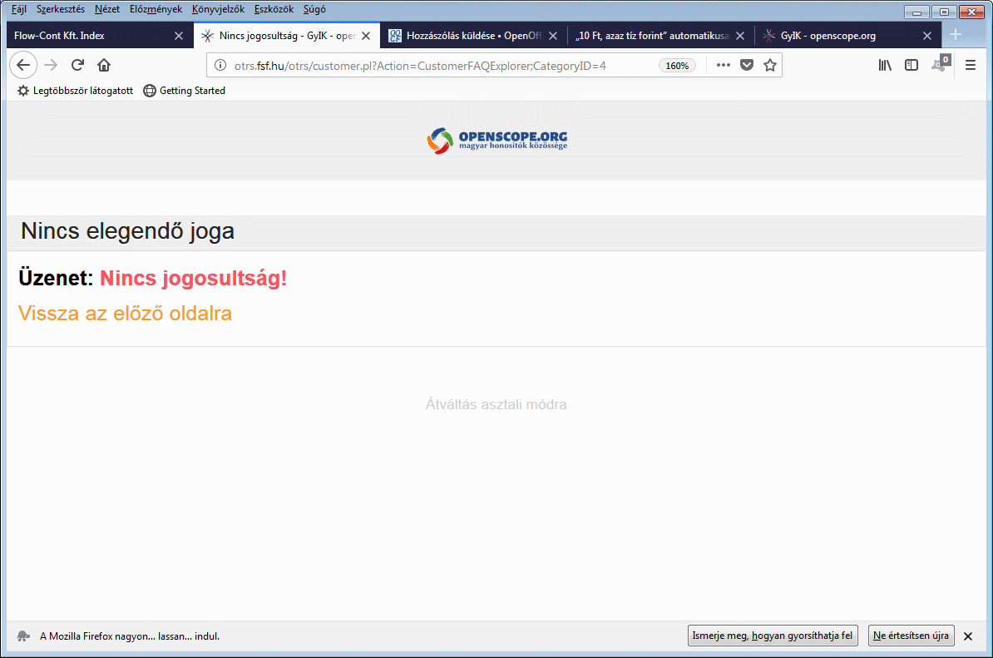Viewport: 993px width, 658px height.
Task: Toggle the sidebar view icon
Action: 911,66
